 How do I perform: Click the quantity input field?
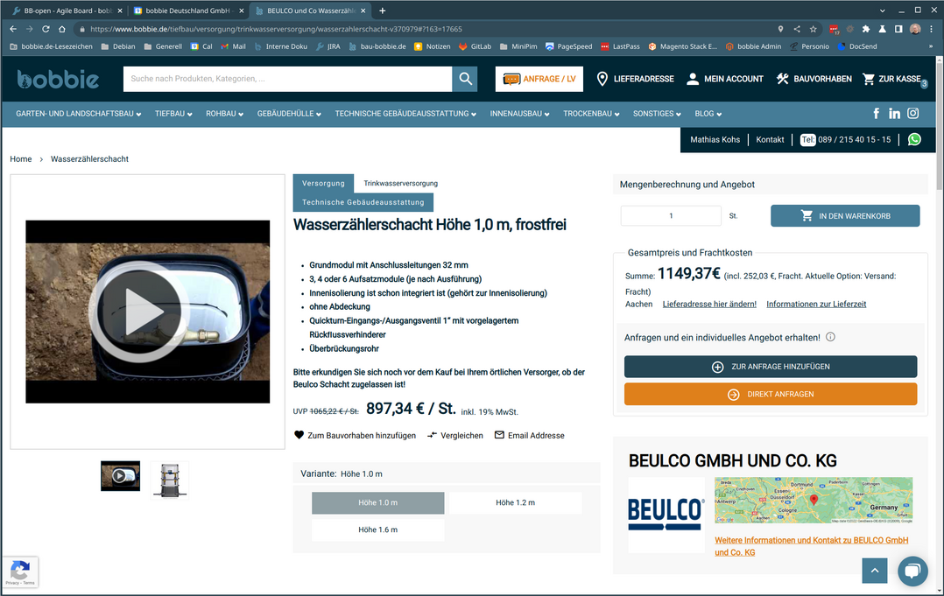(671, 215)
